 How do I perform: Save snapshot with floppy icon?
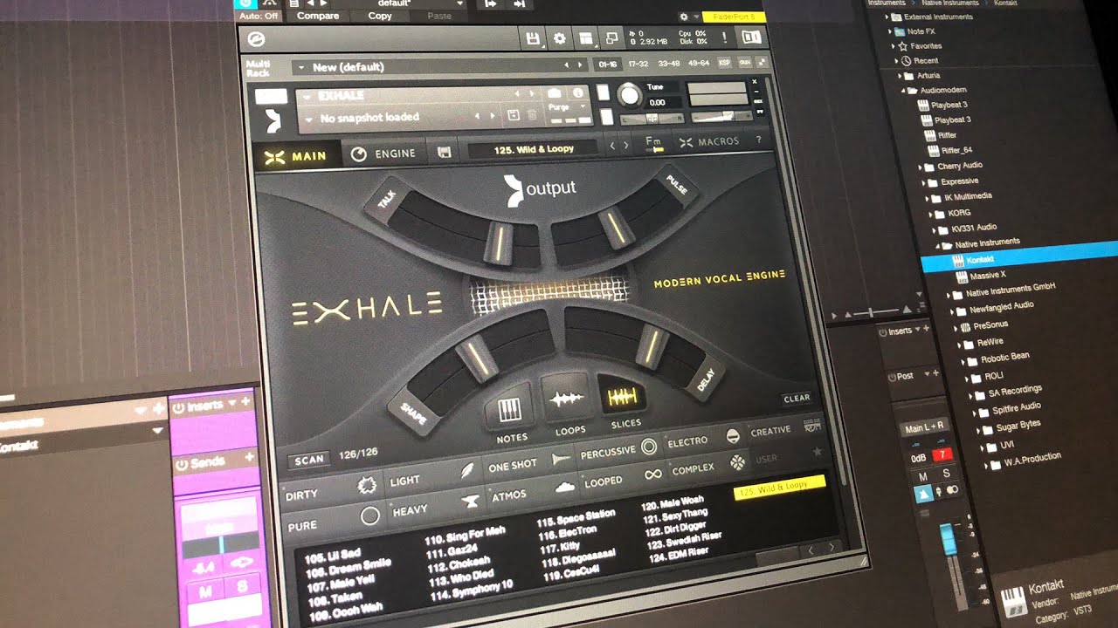(x=514, y=115)
